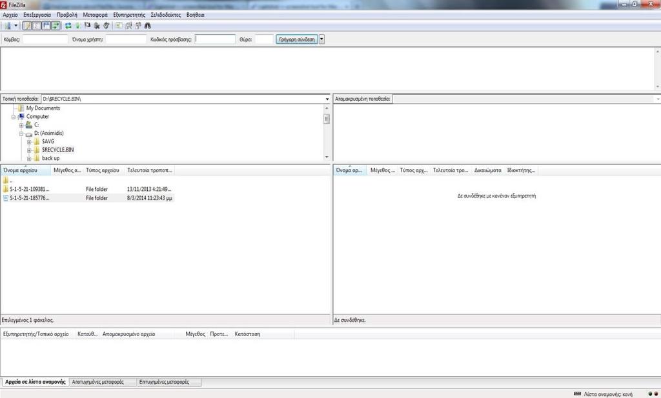Open remote site path dropdown arrow
661x398 pixels.
pyautogui.click(x=658, y=99)
